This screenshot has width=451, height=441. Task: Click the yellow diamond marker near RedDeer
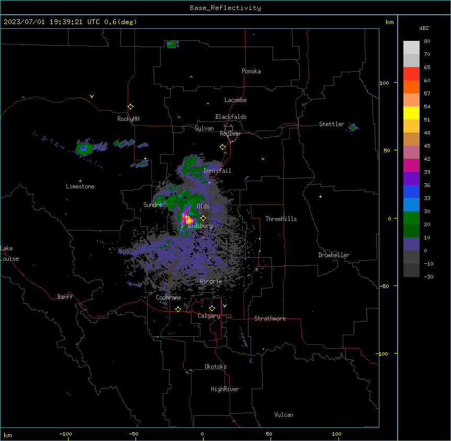coord(223,147)
